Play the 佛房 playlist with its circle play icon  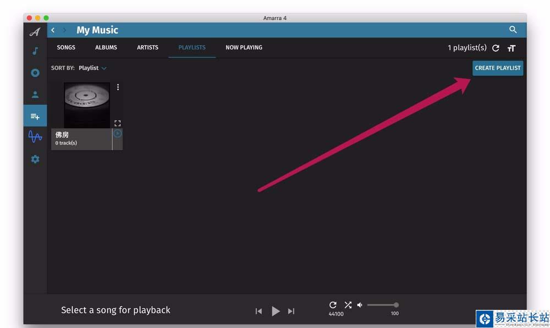click(x=118, y=134)
